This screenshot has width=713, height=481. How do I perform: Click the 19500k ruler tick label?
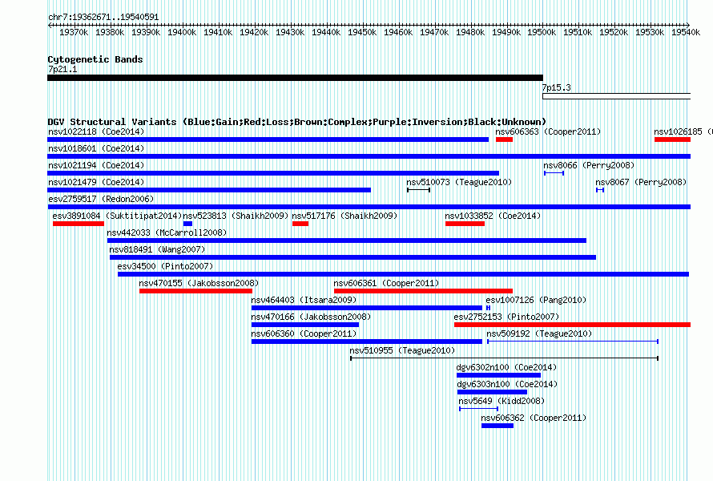542,32
